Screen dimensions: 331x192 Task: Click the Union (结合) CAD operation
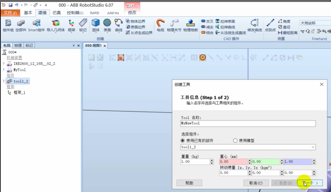coord(207,33)
